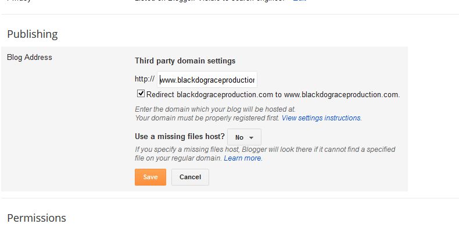
Task: Select the Blog Address label
Action: click(x=30, y=57)
